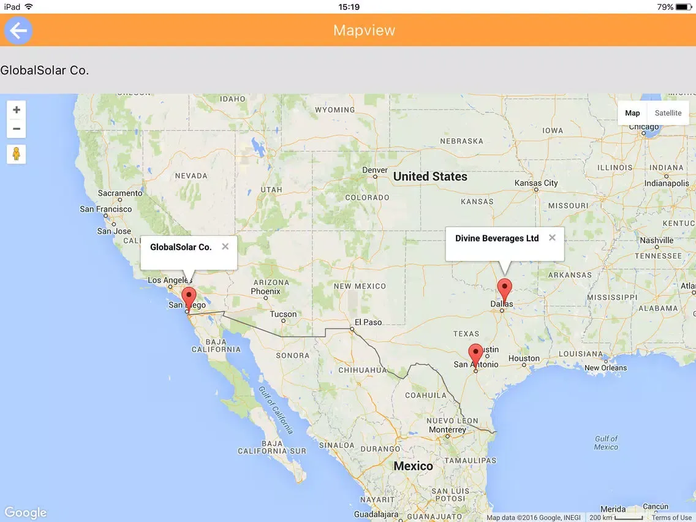The image size is (696, 522).
Task: Switch to Map view type
Action: click(632, 113)
